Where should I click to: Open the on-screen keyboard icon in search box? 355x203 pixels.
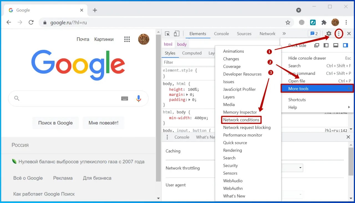point(125,98)
